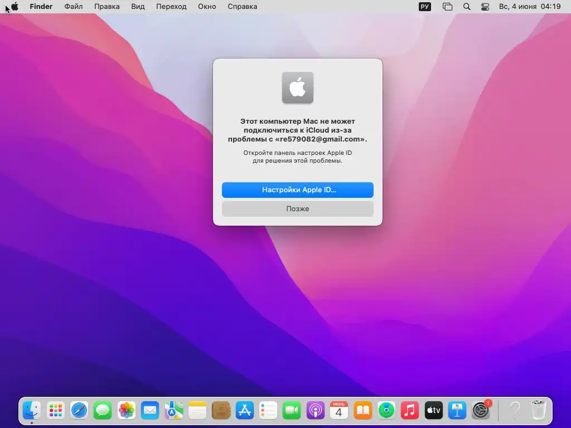Image resolution: width=571 pixels, height=428 pixels.
Task: Open Podcasts from the Dock
Action: (316, 411)
